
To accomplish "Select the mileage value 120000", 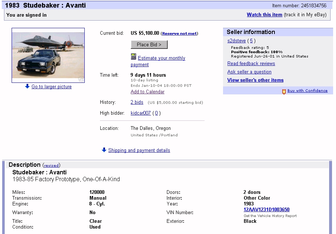I will [x=97, y=192].
